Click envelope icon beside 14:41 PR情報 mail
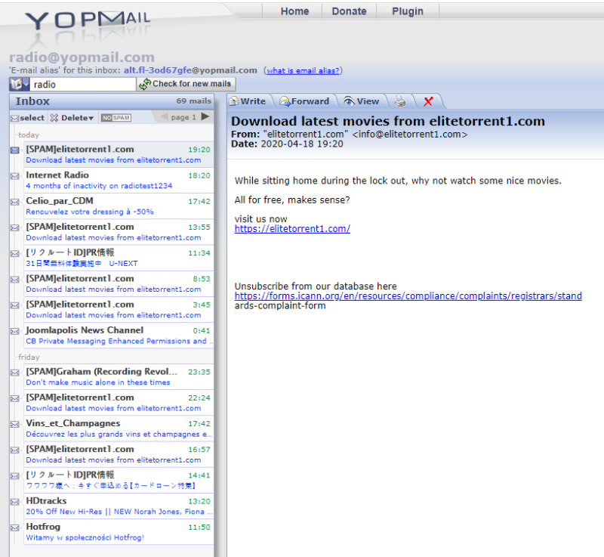Screen dimensions: 604x557 [x=15, y=475]
